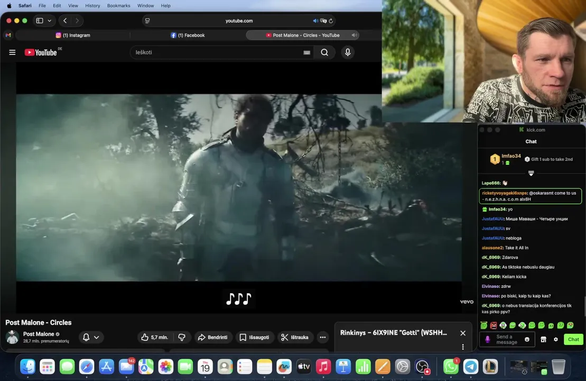Switch to the Instagram tab

(x=73, y=35)
